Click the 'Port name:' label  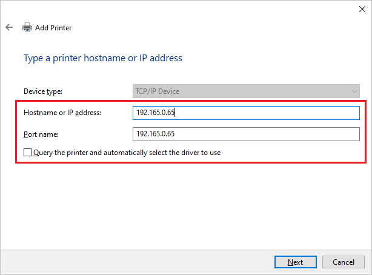coord(41,133)
